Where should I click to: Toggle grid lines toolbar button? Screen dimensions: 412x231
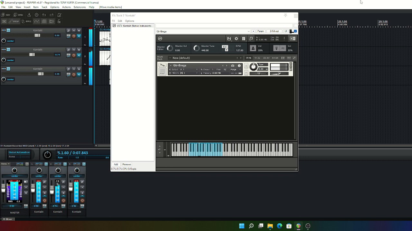44,21
